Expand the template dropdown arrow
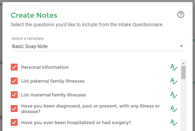This screenshot has width=195, height=131. pyautogui.click(x=182, y=46)
